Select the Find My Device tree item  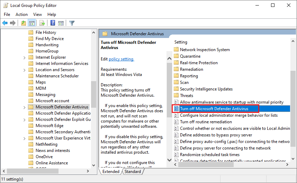tap(49, 39)
